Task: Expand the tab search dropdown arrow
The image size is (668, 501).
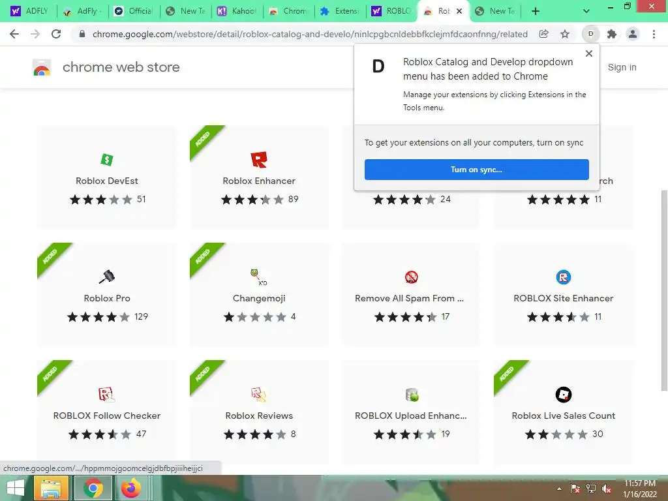Action: (586, 11)
